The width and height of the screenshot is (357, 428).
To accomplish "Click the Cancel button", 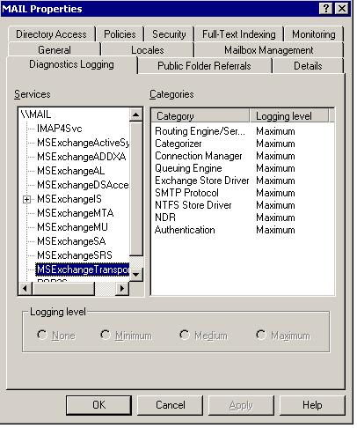I will pos(170,405).
